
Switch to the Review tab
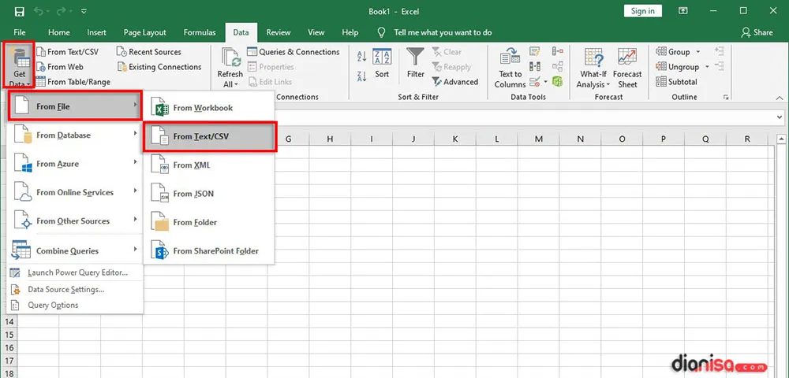pos(279,32)
